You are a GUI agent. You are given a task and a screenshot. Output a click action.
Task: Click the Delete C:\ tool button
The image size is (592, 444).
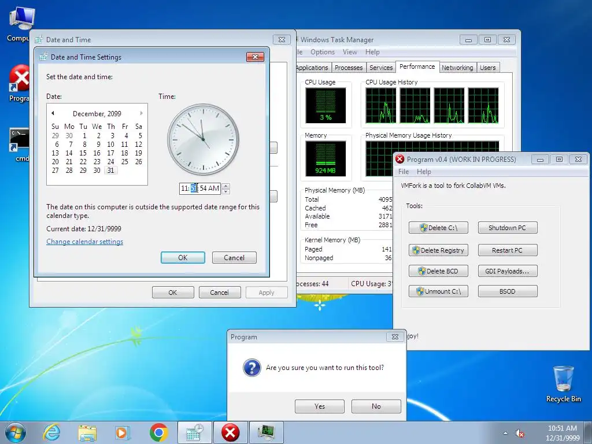(438, 228)
